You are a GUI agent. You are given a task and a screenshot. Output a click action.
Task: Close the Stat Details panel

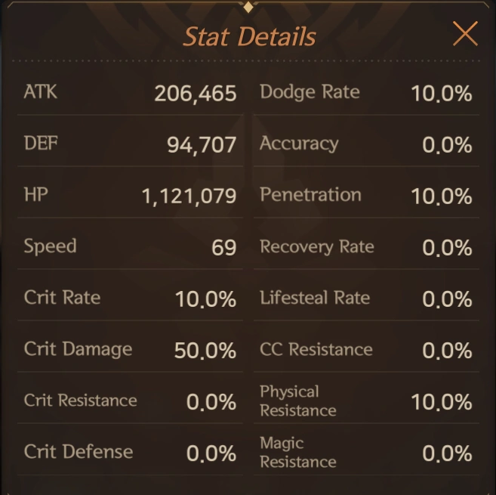(464, 34)
